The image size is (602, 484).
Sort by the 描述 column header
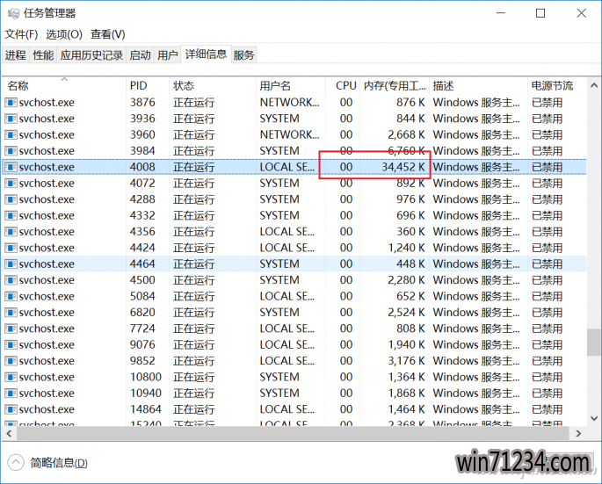click(x=478, y=85)
